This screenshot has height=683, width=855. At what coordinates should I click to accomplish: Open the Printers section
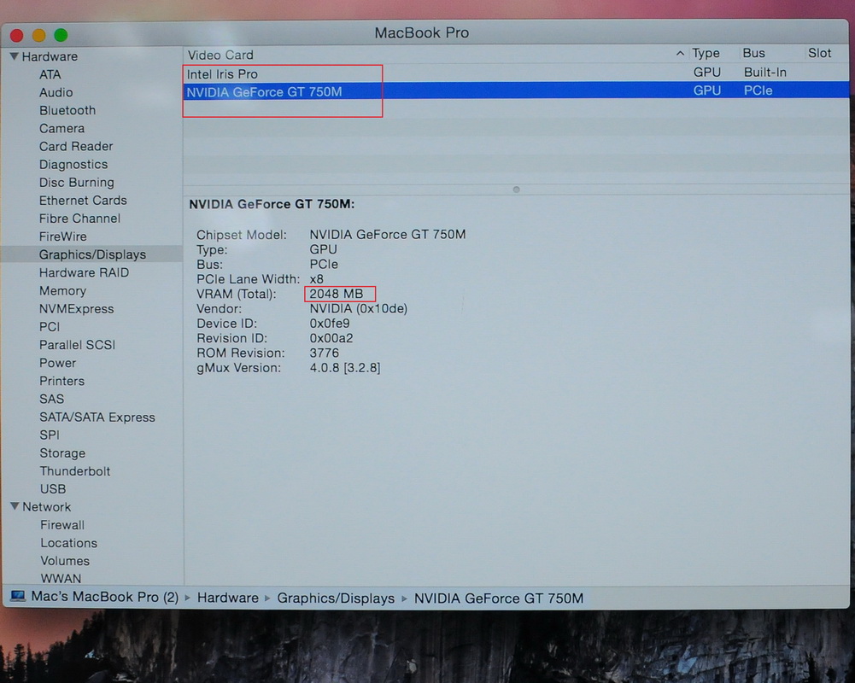click(62, 381)
